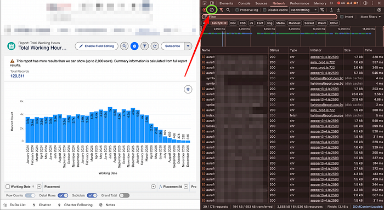The image size is (384, 210).
Task: Open the Notes utility item
Action: pyautogui.click(x=108, y=205)
